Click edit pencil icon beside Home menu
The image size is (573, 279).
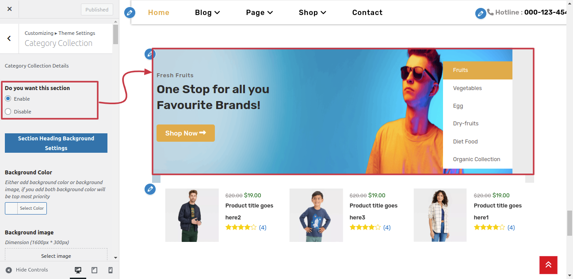(x=130, y=12)
